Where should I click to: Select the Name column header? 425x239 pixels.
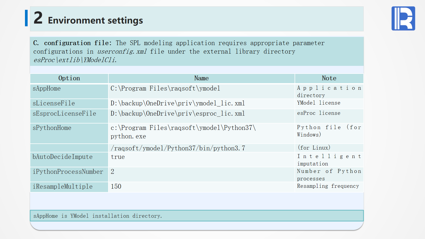[x=201, y=78]
